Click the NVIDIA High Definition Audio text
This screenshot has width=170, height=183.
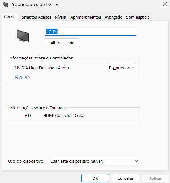pos(42,68)
